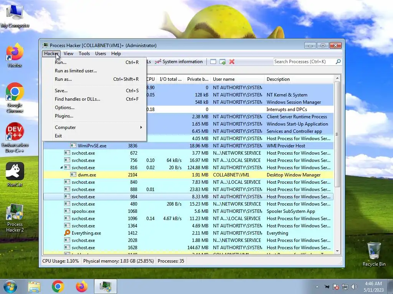Sort by User name column header
Screen dimensions: 393x294
237,79
